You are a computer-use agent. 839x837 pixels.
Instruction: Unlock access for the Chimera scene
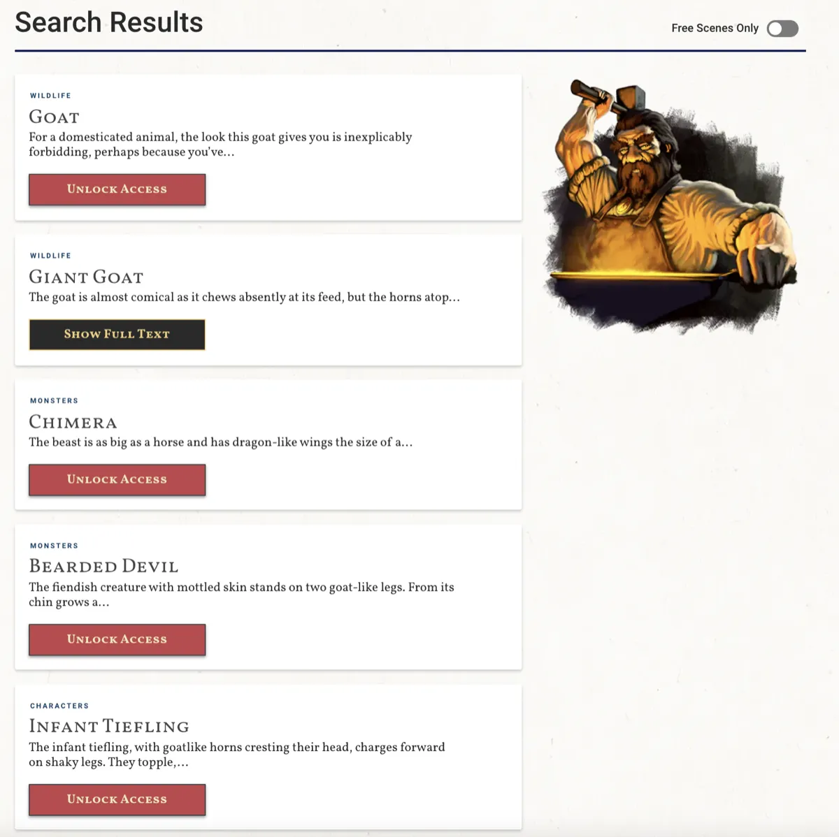tap(117, 480)
